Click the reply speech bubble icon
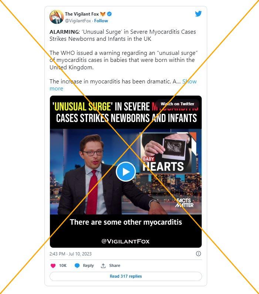259x294 pixels. [77, 265]
